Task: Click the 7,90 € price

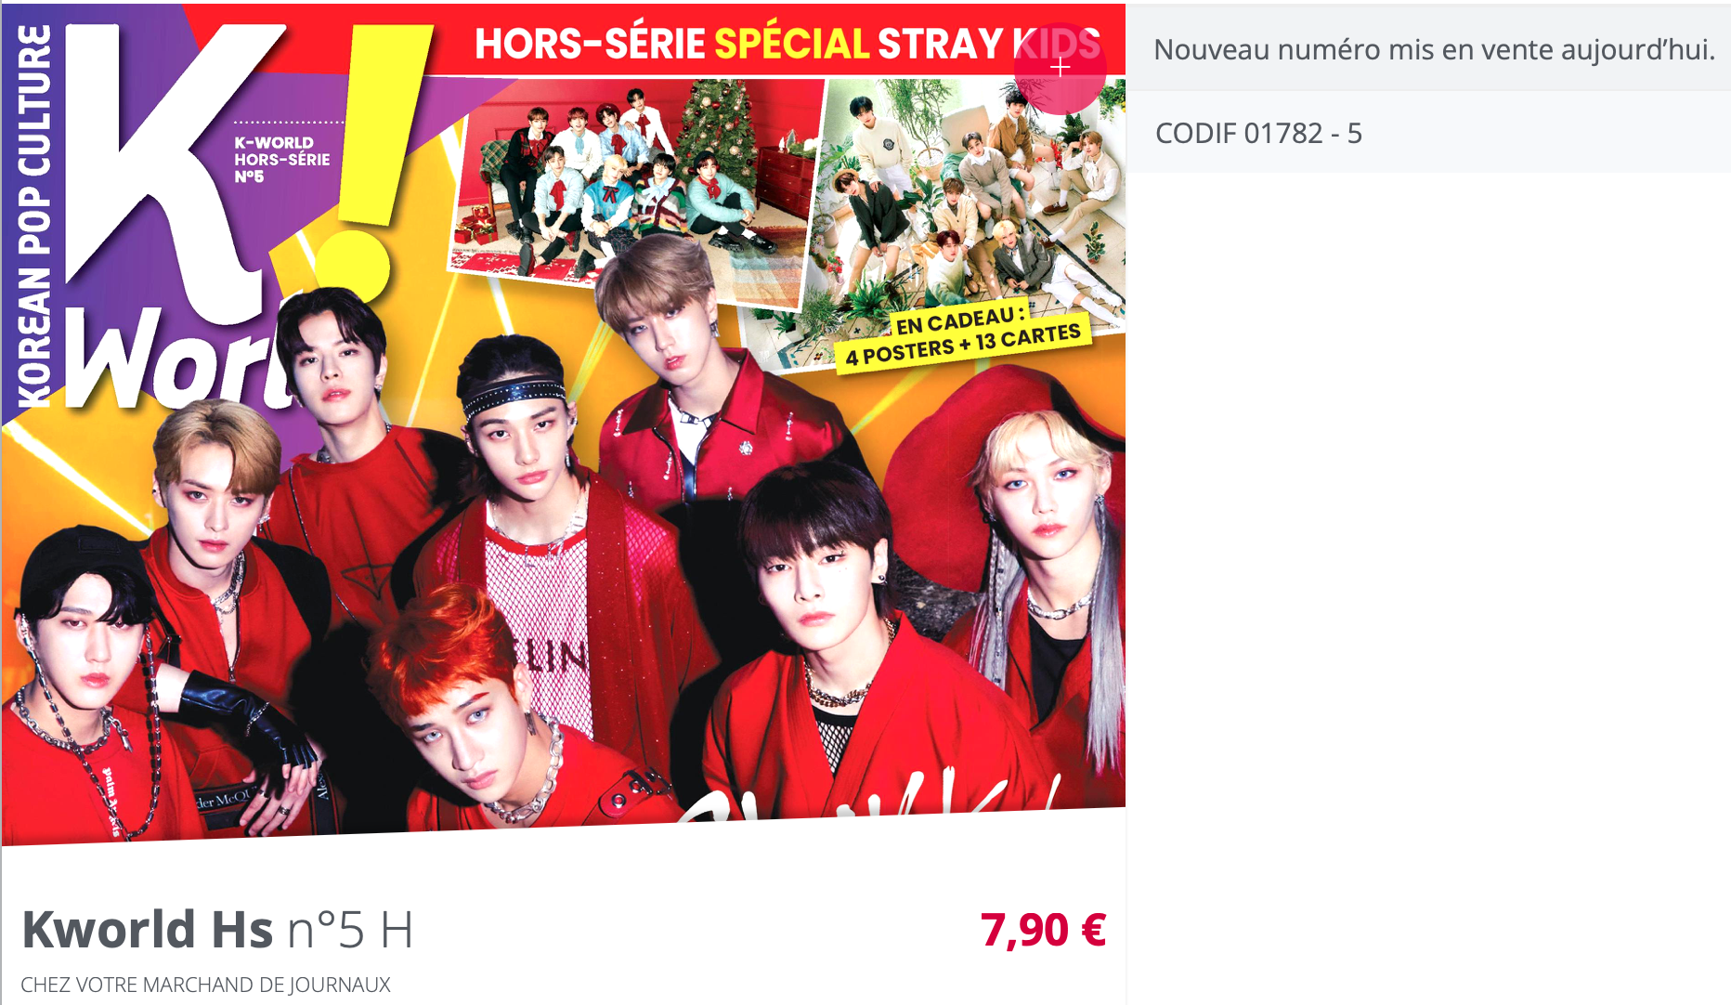Action: pos(1043,930)
